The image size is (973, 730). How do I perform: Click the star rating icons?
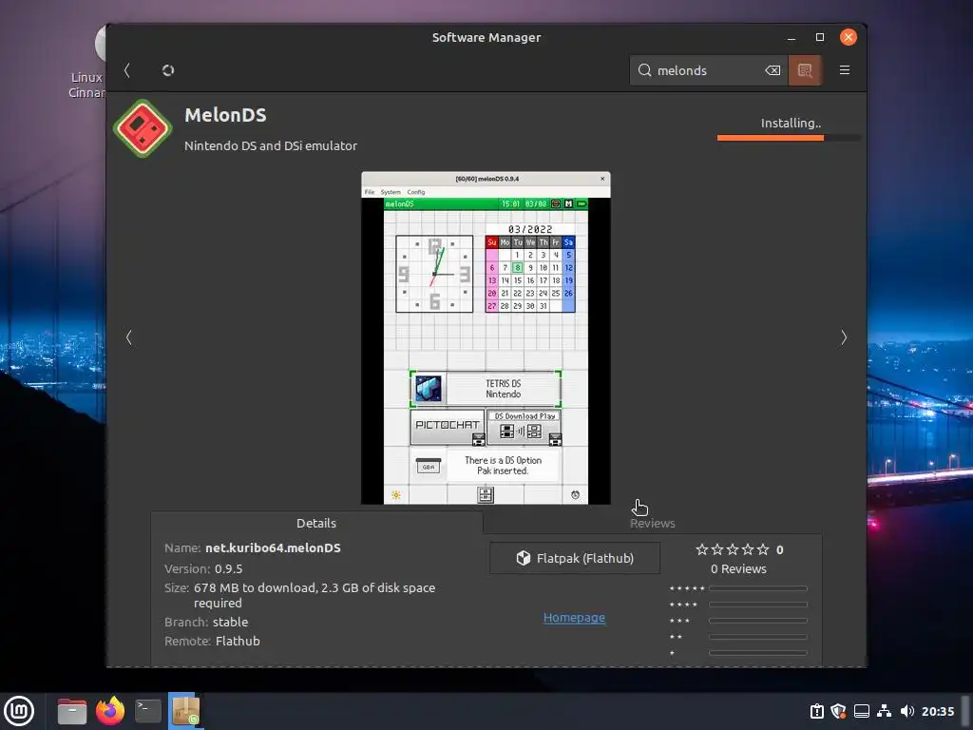coord(733,549)
